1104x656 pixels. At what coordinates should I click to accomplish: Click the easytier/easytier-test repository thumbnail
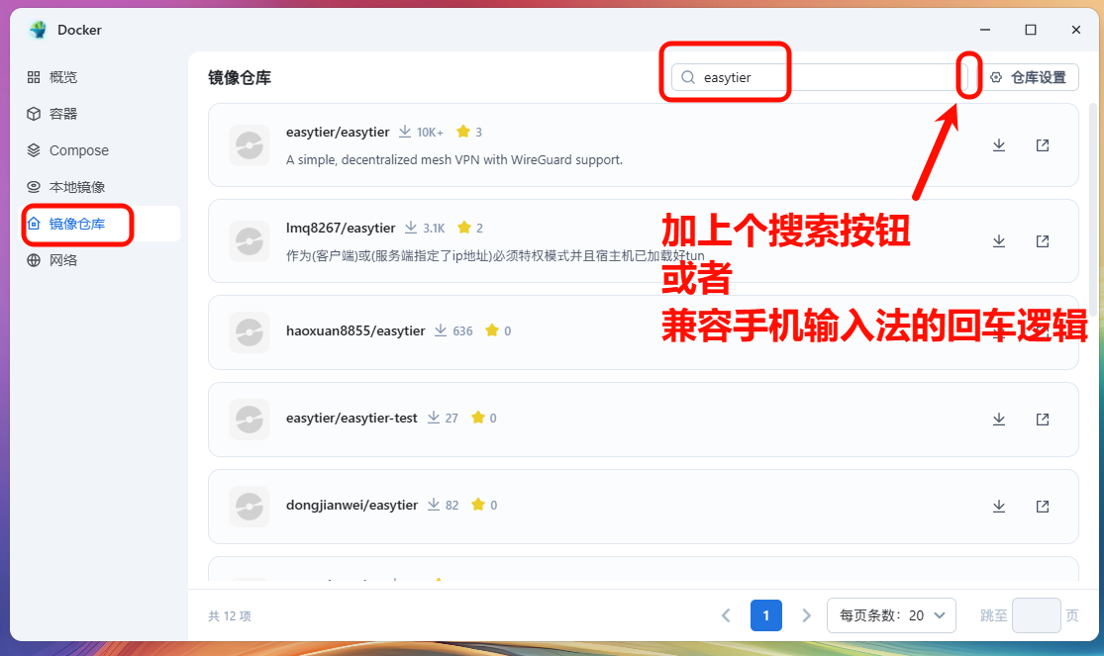(x=250, y=420)
